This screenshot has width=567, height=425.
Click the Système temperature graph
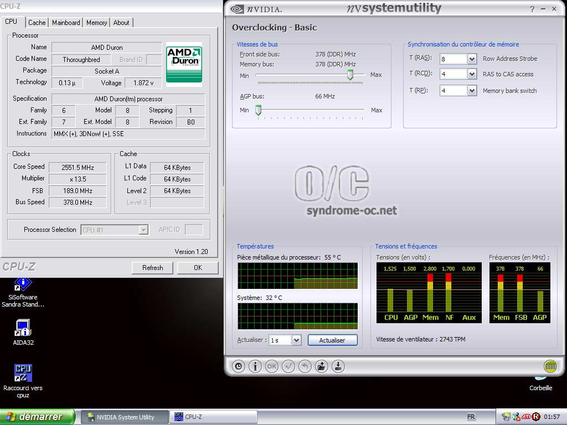(297, 316)
